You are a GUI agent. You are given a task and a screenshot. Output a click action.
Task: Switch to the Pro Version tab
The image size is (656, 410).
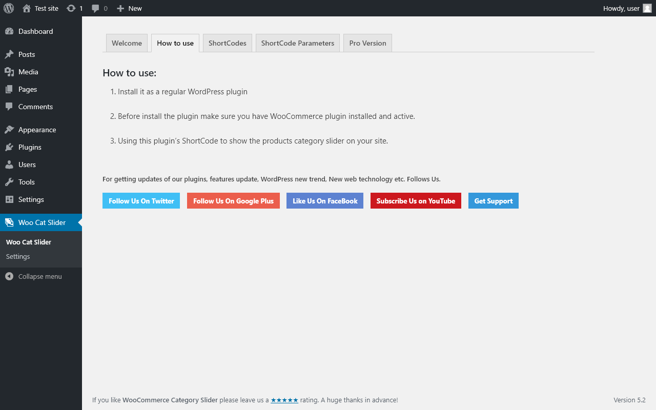[x=368, y=43]
